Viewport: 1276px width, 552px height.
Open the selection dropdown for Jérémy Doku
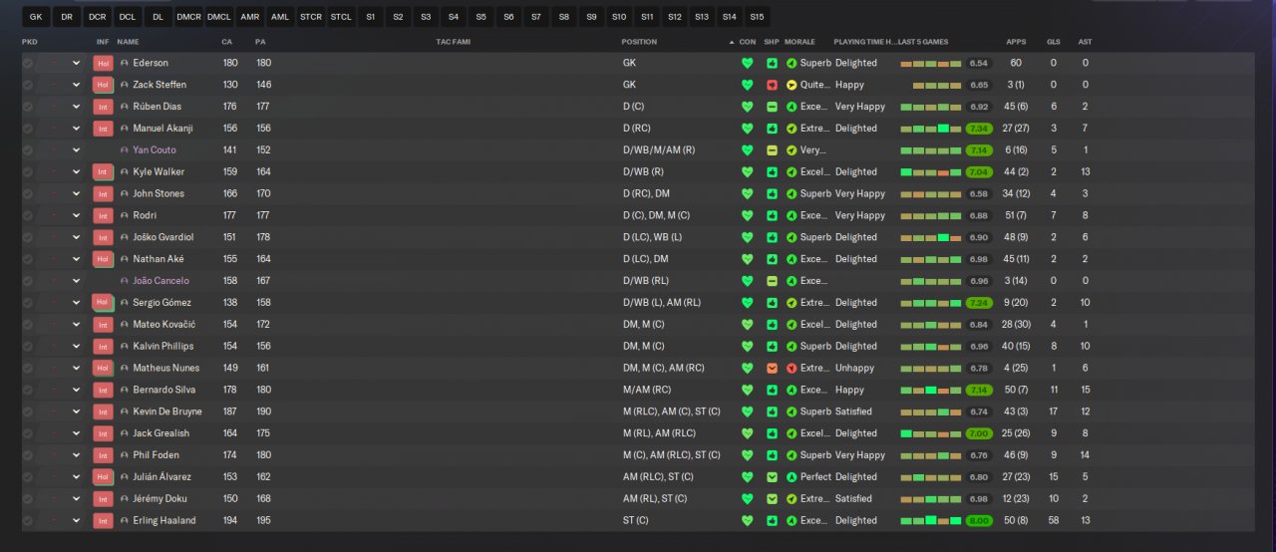[76, 498]
